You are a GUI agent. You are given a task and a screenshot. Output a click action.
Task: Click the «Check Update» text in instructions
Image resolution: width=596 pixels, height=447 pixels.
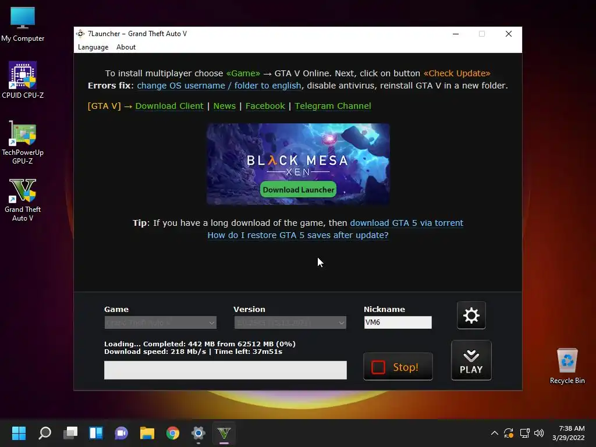pos(457,73)
